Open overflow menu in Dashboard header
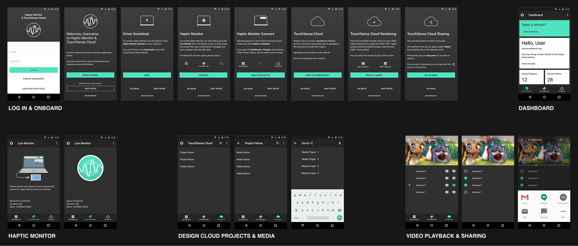This screenshot has height=246, width=578. point(567,15)
